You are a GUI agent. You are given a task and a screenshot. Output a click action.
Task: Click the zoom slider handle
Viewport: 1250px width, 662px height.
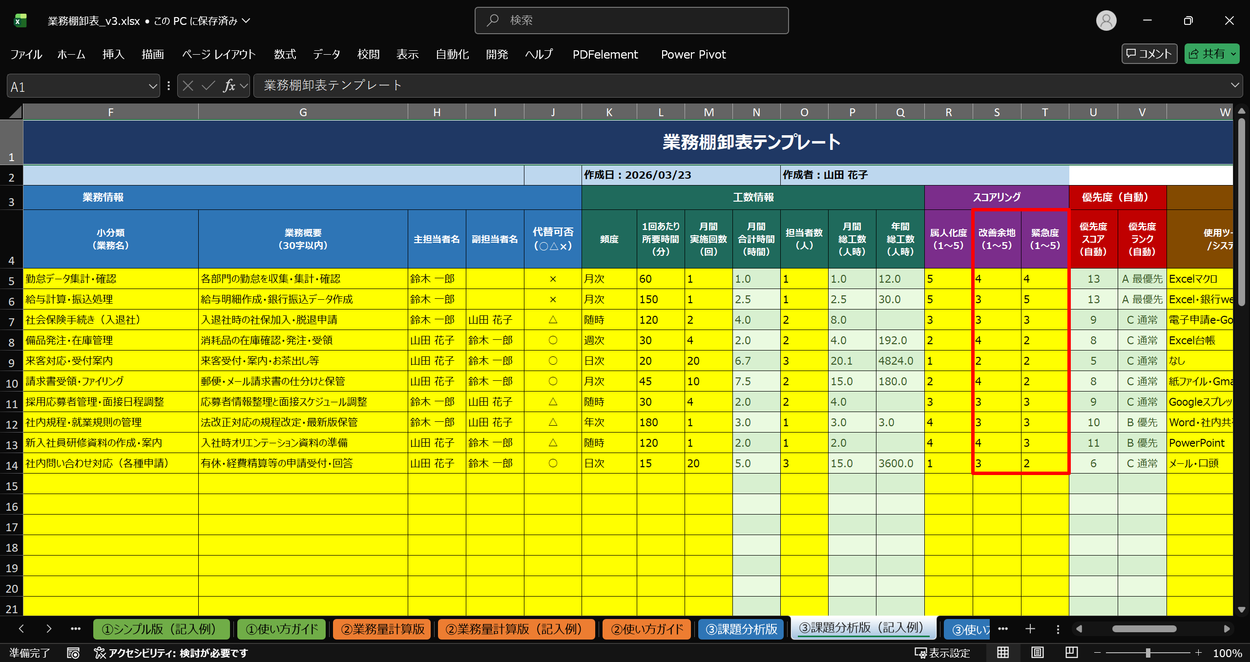(1148, 653)
